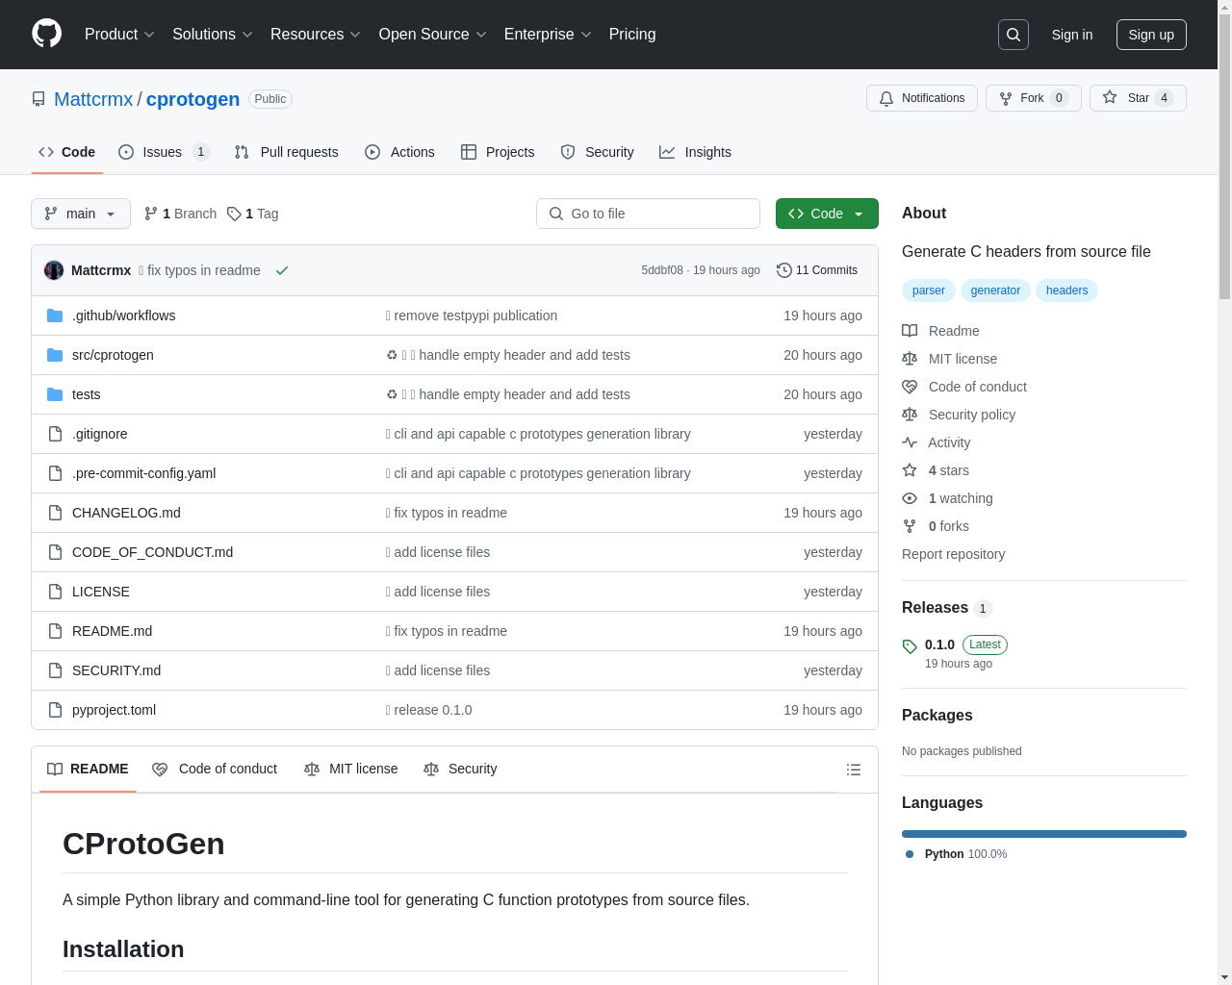This screenshot has width=1232, height=985.
Task: Open the .github/workflows folder
Action: (123, 316)
